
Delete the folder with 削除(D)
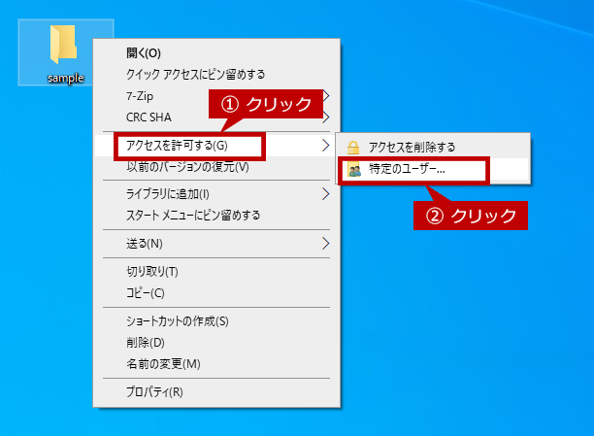pos(216,343)
